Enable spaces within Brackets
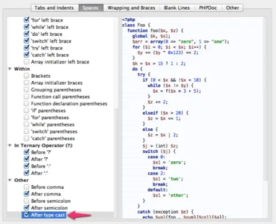The width and height of the screenshot is (276, 224). [x=26, y=75]
